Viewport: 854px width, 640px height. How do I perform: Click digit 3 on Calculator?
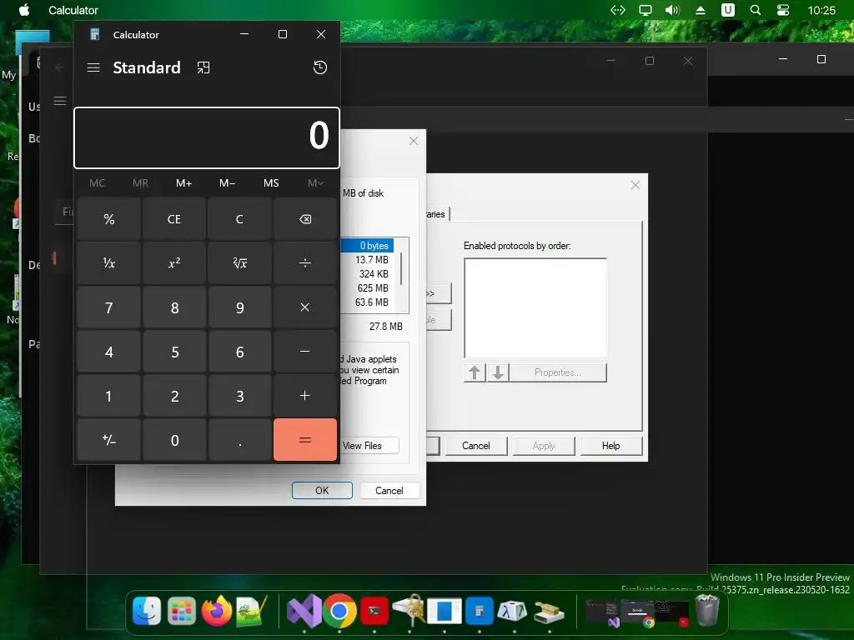pos(239,396)
